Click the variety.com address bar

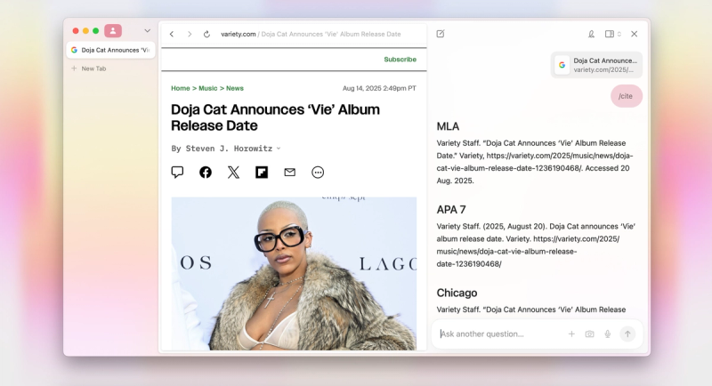point(311,34)
